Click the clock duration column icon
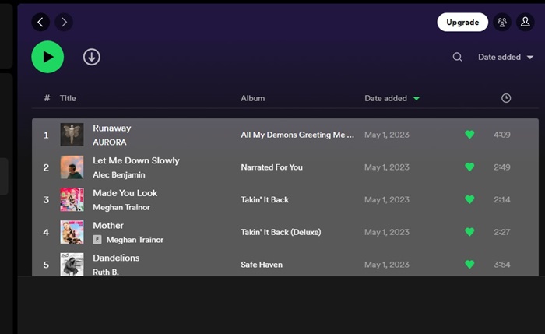 (x=506, y=98)
